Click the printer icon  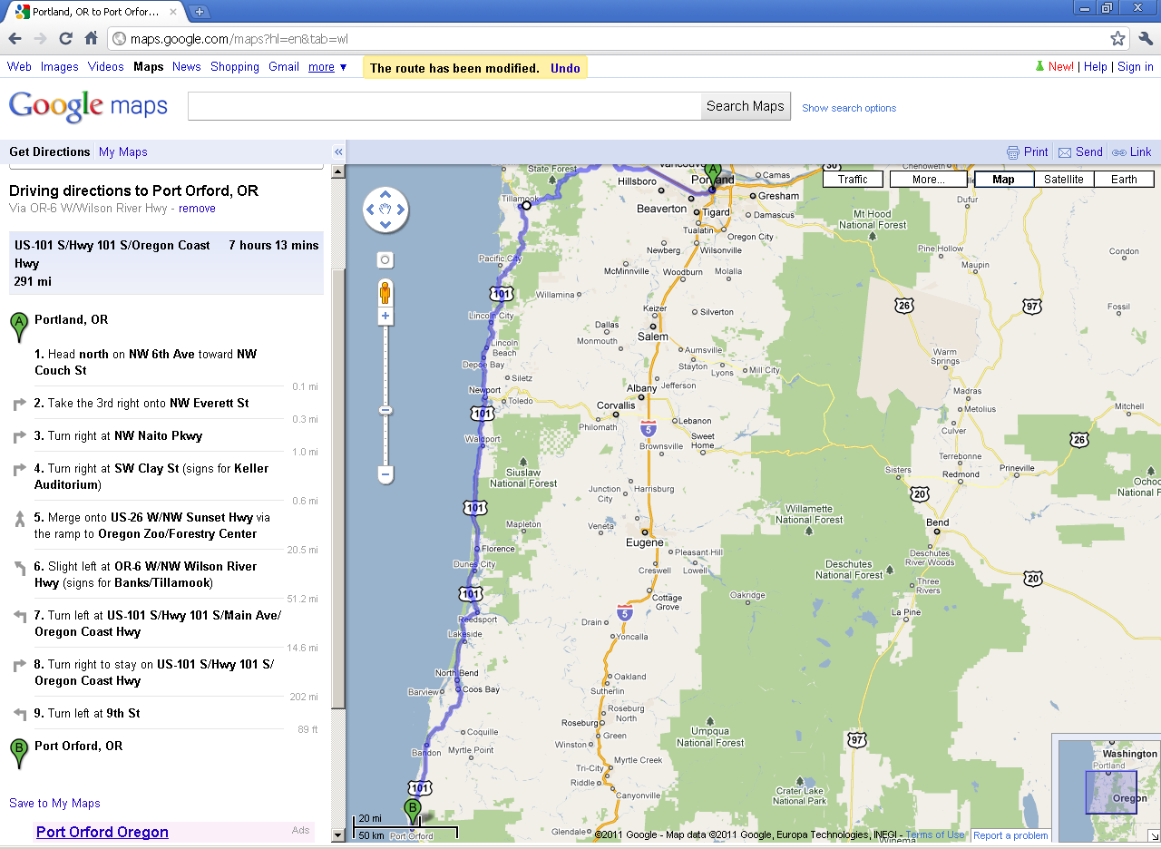tap(1013, 152)
